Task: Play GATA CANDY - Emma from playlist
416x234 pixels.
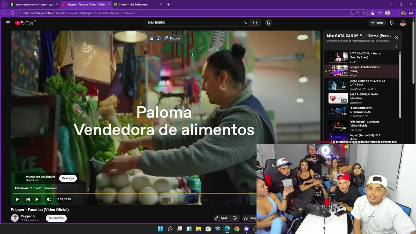Action: (361, 58)
